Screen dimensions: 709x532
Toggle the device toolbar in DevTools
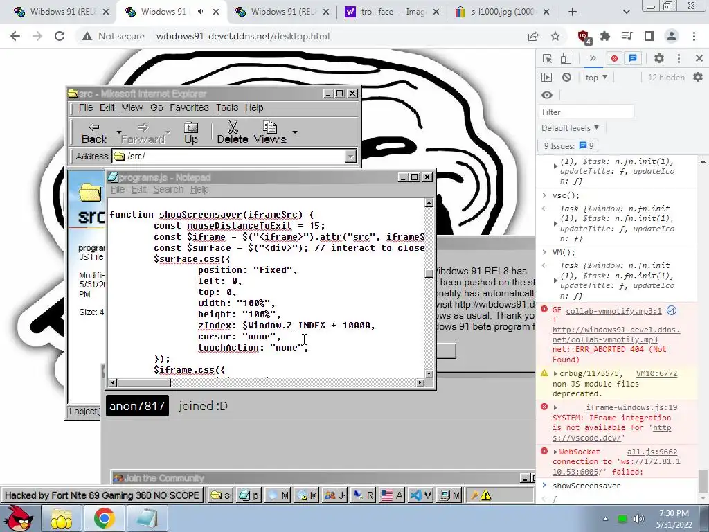(566, 58)
